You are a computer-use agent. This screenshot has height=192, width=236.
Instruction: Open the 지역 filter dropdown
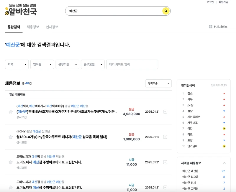(17, 64)
